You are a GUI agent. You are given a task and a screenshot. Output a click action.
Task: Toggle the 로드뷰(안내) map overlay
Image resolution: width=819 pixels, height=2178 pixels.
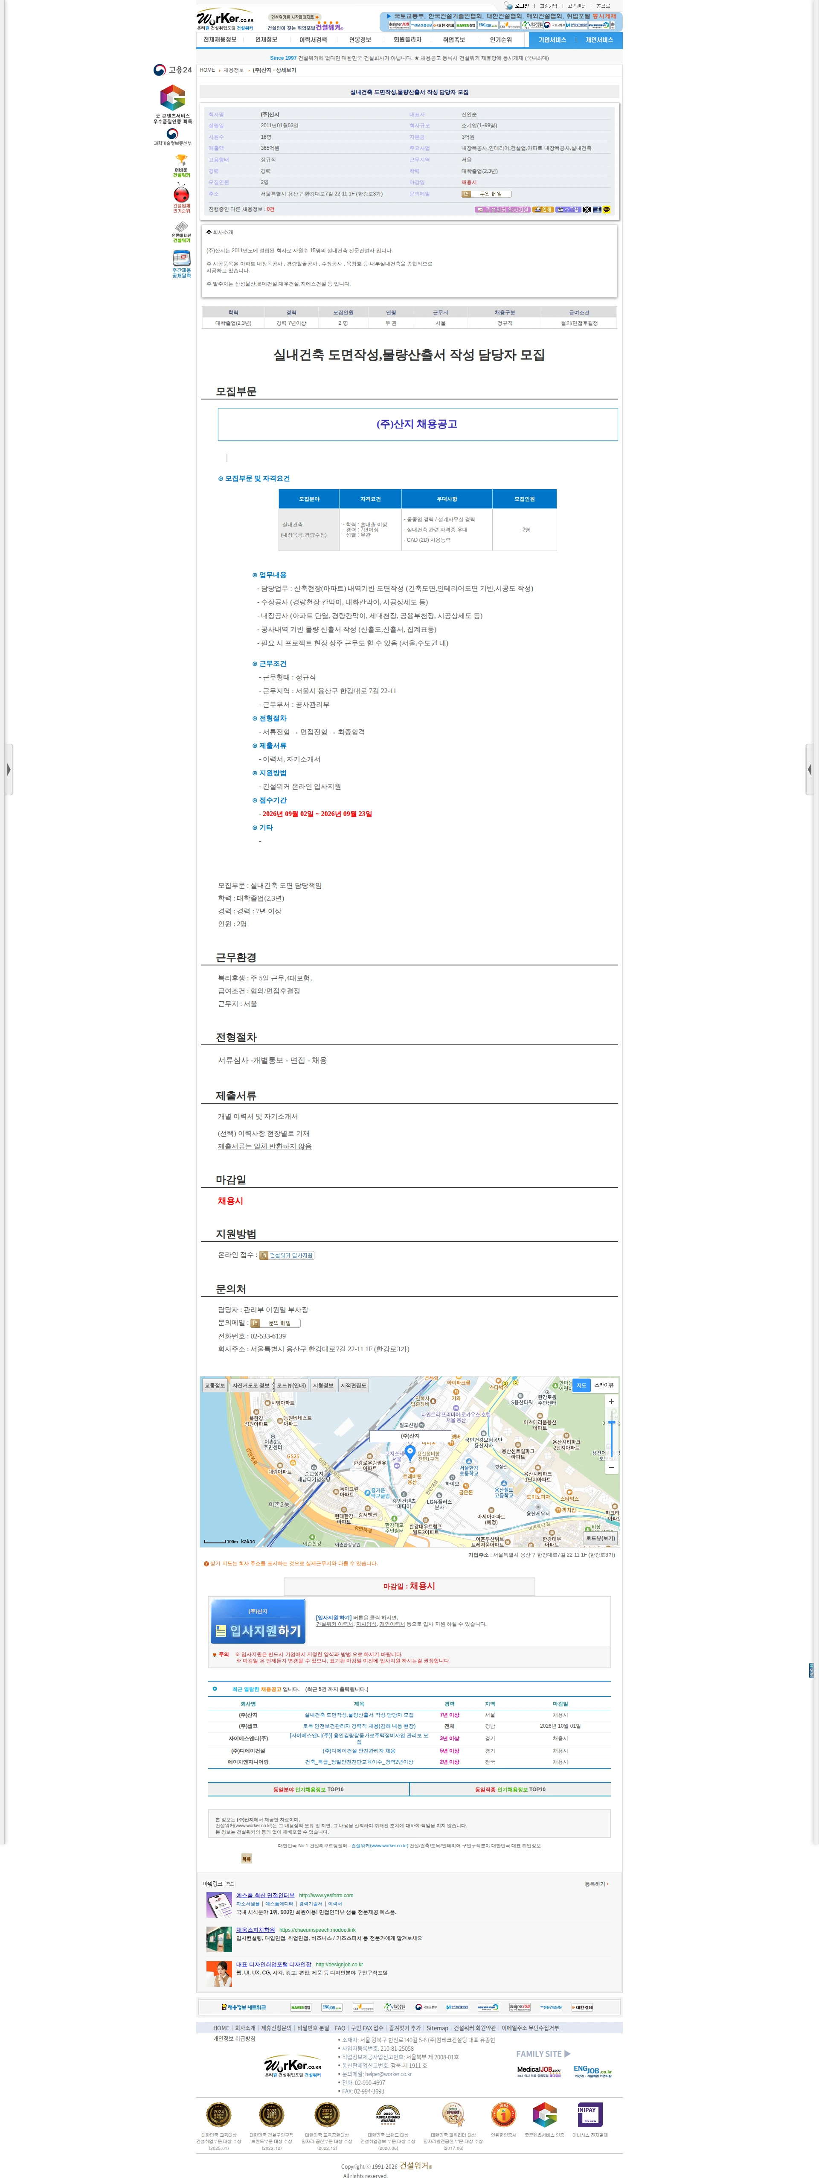(x=292, y=1386)
